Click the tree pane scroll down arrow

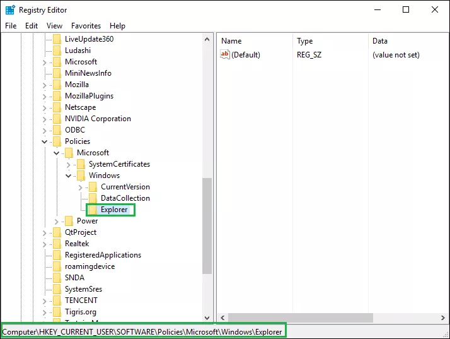pos(207,318)
